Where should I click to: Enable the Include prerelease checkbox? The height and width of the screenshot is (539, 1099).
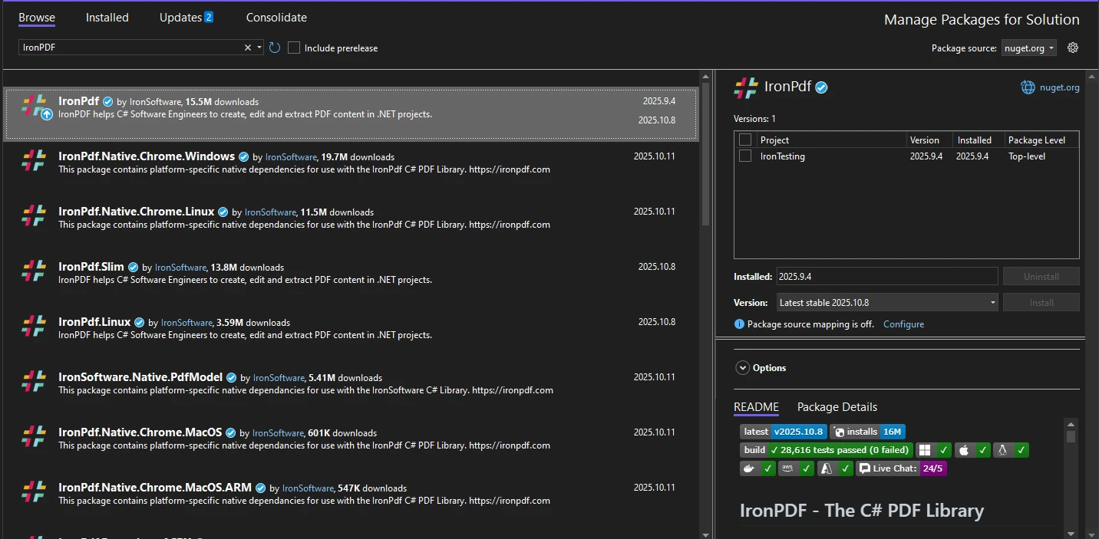(294, 48)
